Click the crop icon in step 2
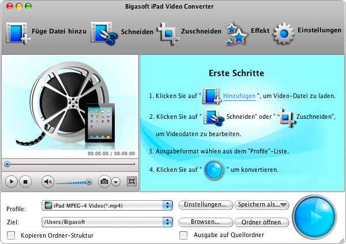 point(286,118)
